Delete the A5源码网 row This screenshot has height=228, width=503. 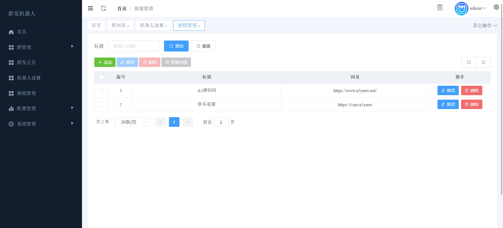[472, 90]
